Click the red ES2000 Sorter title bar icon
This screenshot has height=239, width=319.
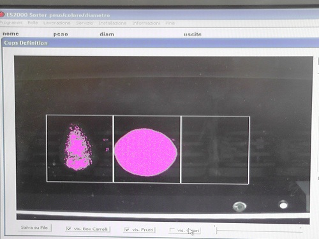click(2, 15)
